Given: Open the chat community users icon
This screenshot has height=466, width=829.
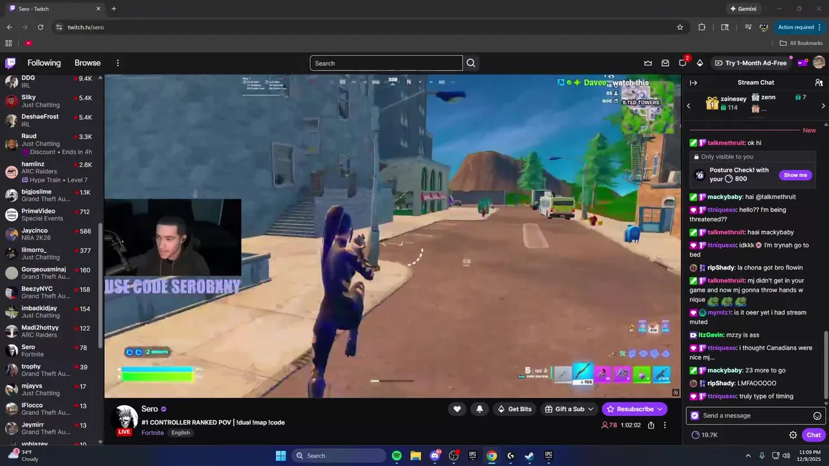Looking at the screenshot, I should click(819, 83).
